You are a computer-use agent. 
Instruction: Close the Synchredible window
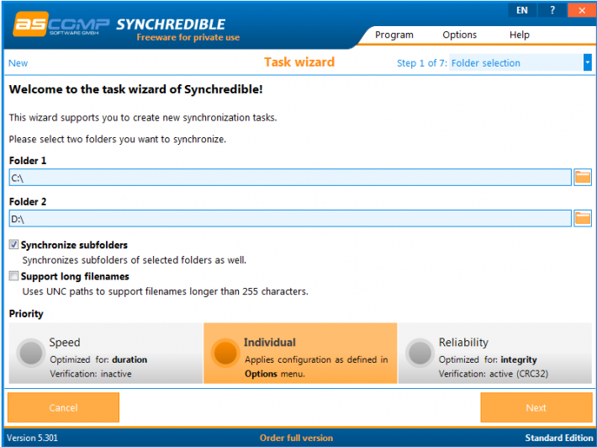[582, 10]
